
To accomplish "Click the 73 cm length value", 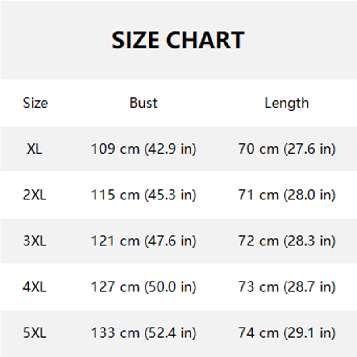I will [258, 287].
